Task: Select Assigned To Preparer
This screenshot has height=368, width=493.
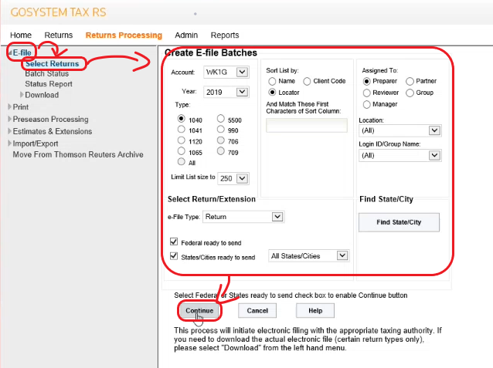Action: coord(366,81)
